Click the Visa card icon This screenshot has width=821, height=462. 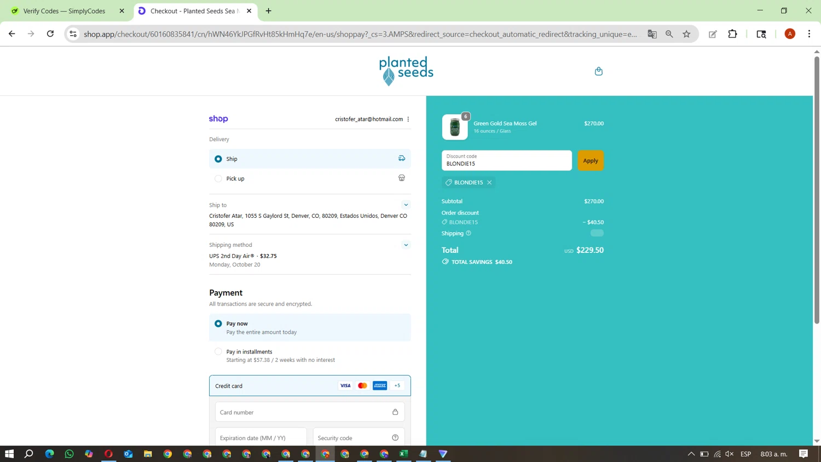pos(345,385)
